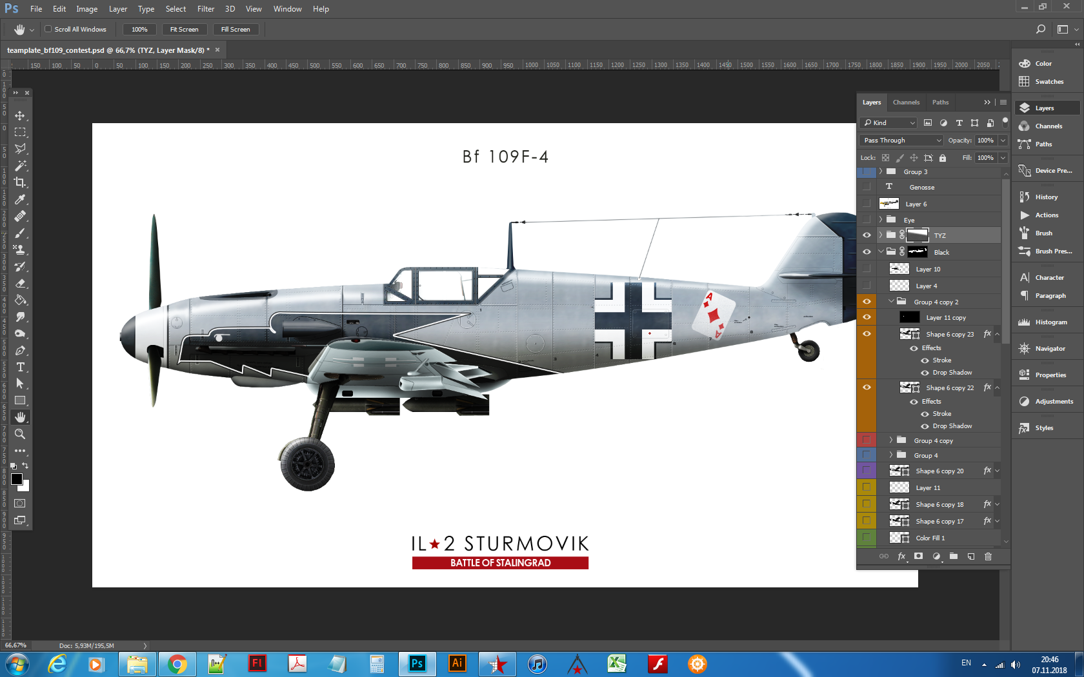Click the Fit Screen button
Screen dimensions: 1084x677
[184, 30]
